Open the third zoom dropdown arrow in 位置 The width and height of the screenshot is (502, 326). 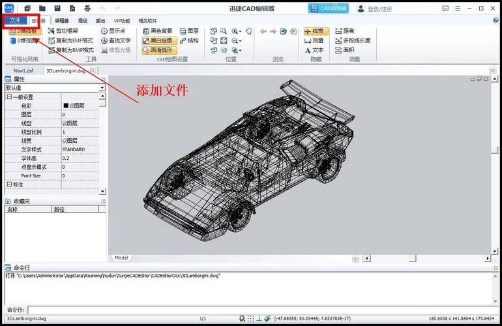pyautogui.click(x=240, y=51)
